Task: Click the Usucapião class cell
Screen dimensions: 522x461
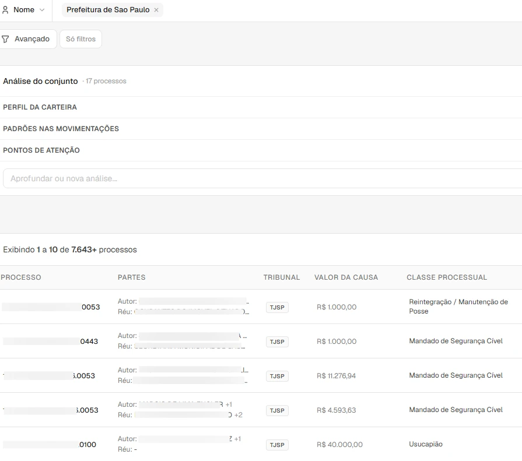Action: (426, 444)
